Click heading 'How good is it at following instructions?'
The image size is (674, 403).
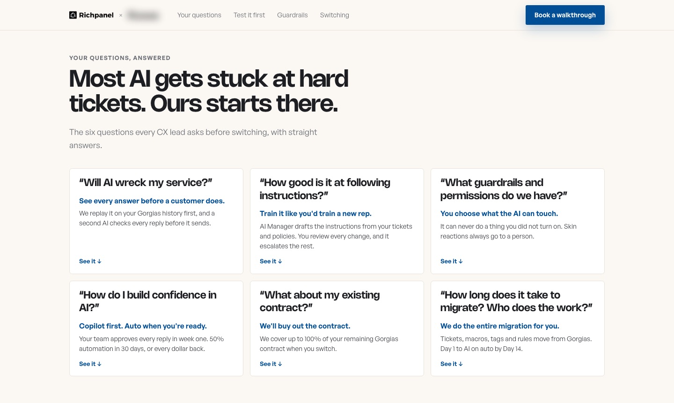click(325, 189)
